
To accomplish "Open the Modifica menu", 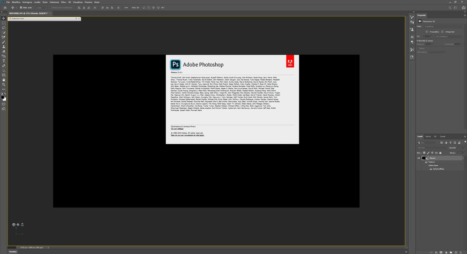I will tap(16, 2).
